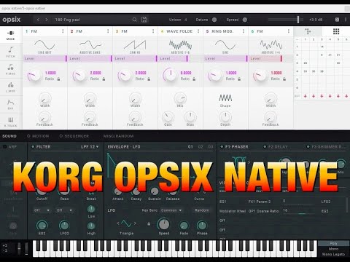Select next LFO waveform arrow
Screen dimensions: 350x262
click(x=135, y=223)
